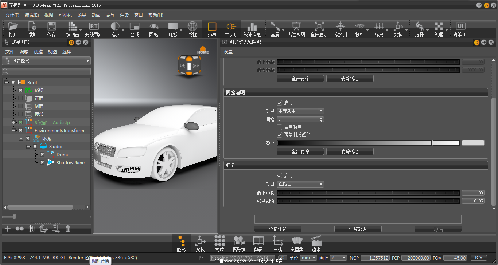Click the trash delete icon in scenegraph
This screenshot has height=265, width=498.
tap(68, 229)
